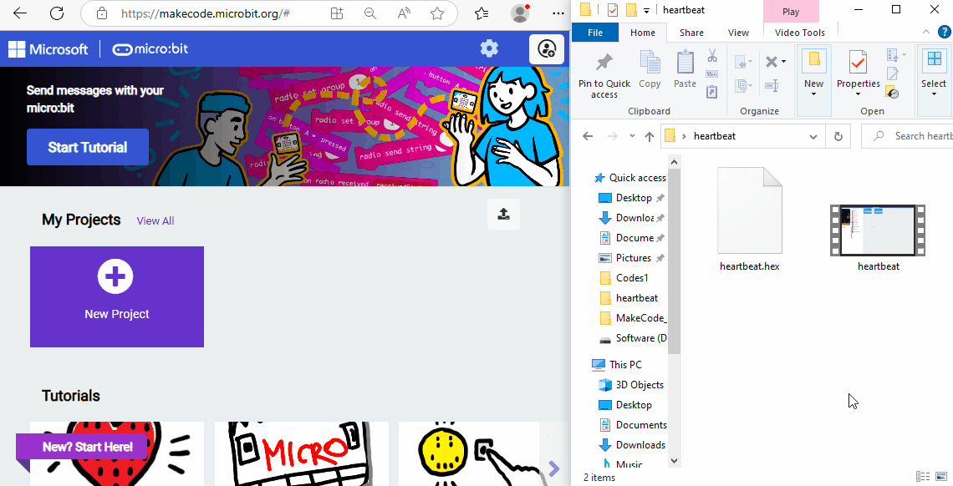
Task: Click the Delete X icon in ribbon
Action: 771,61
